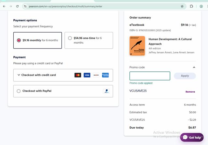
Task: Click the PayPal logo icon
Action: [106, 91]
